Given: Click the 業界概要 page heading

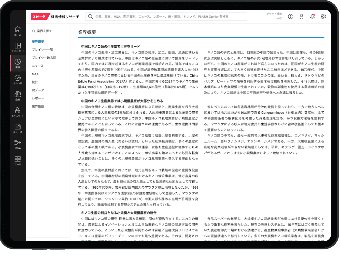Looking at the screenshot, I should point(87,32).
